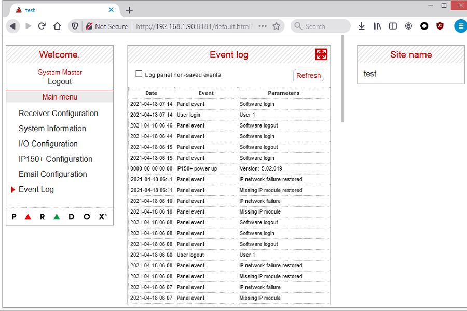Expand the Event log to fullscreen
467x311 pixels.
[x=321, y=54]
